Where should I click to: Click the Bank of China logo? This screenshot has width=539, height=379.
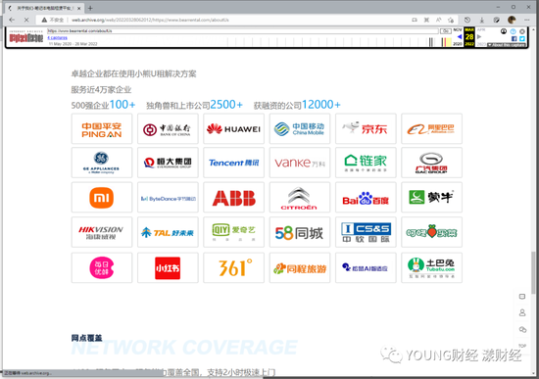pyautogui.click(x=168, y=129)
